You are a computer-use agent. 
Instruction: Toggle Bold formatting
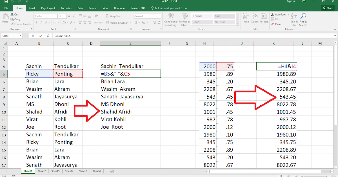[36, 22]
